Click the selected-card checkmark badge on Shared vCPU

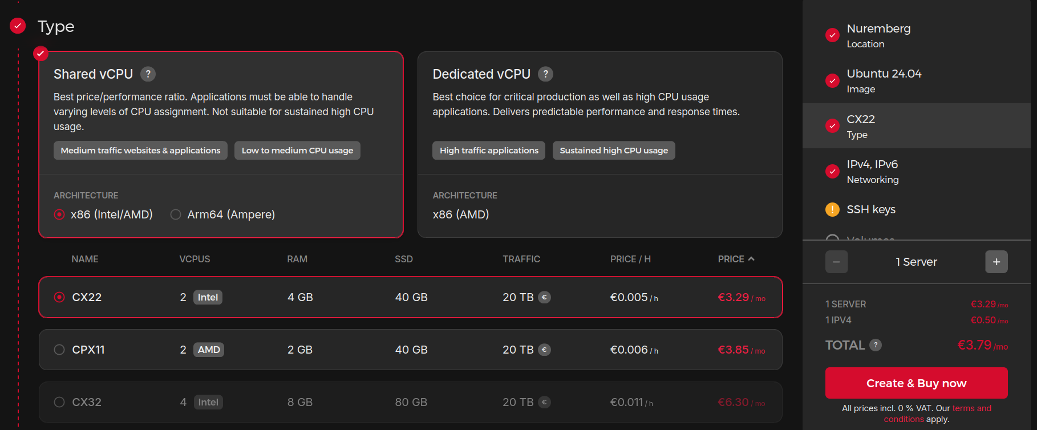pos(40,54)
